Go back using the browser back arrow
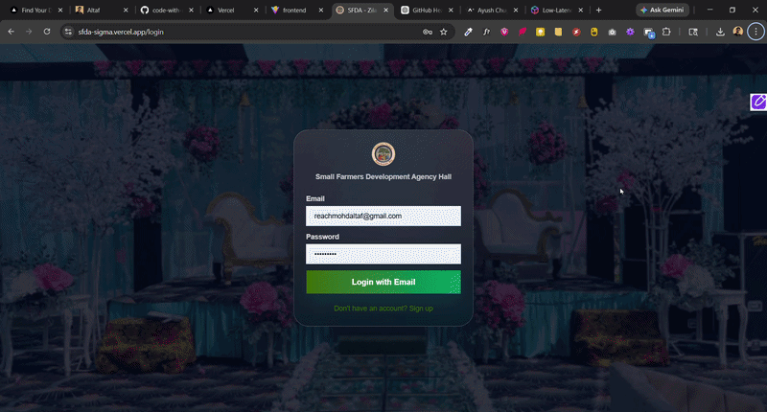The height and width of the screenshot is (412, 767). pos(11,32)
